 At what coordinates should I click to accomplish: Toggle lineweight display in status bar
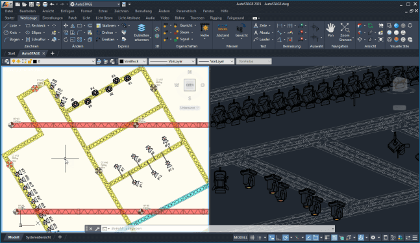click(x=327, y=238)
